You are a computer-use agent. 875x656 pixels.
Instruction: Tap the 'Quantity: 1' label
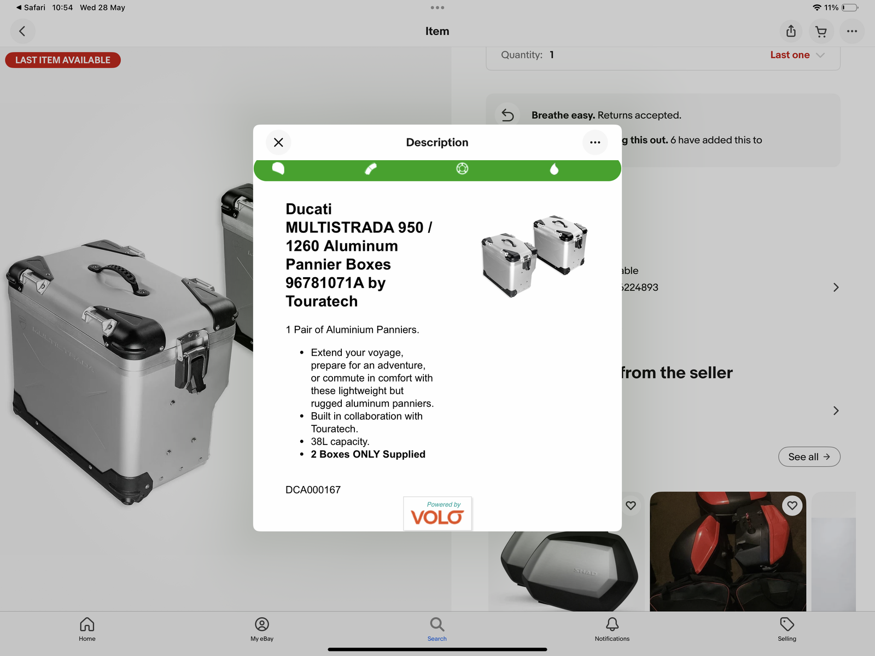pos(527,55)
